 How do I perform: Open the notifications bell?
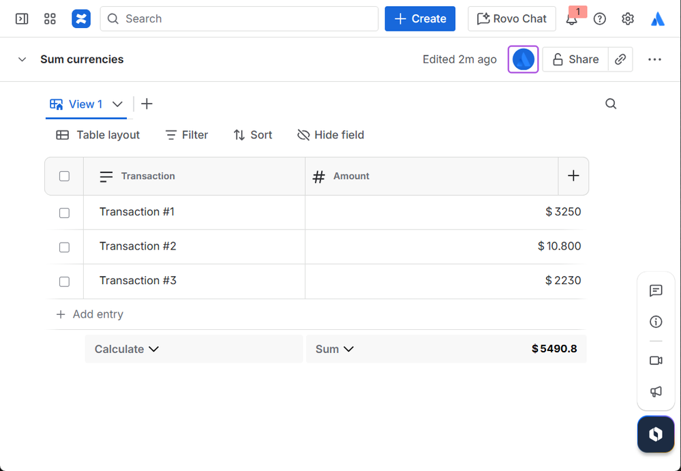click(x=571, y=19)
